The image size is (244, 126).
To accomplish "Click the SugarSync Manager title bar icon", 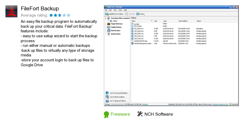I will [105, 7].
